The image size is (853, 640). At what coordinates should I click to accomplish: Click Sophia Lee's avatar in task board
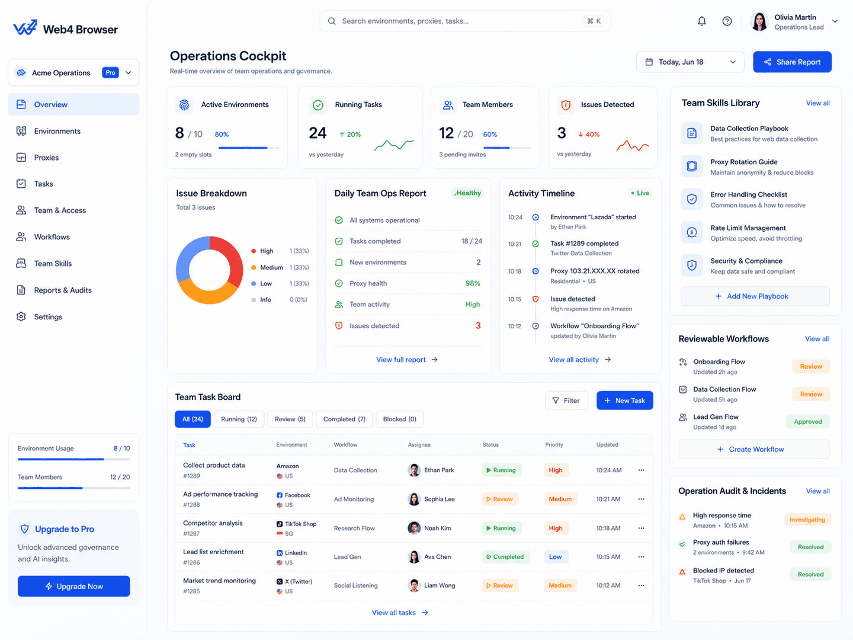pos(414,499)
